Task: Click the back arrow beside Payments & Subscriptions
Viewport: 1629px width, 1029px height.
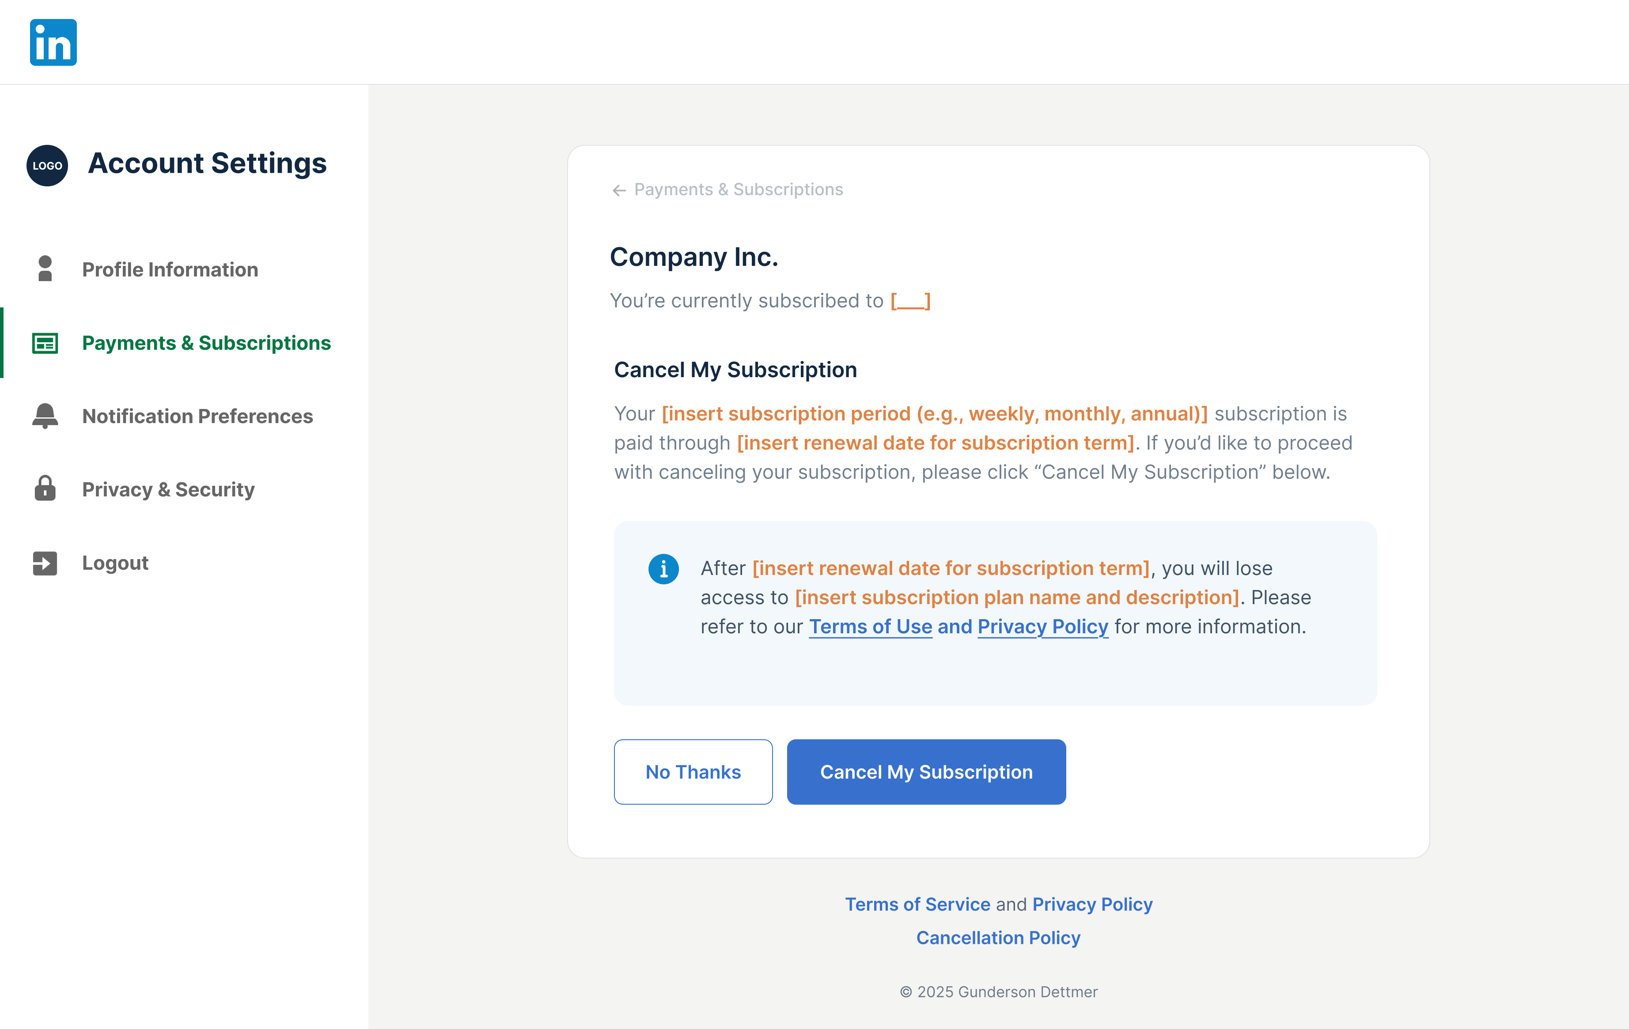Action: pyautogui.click(x=619, y=191)
